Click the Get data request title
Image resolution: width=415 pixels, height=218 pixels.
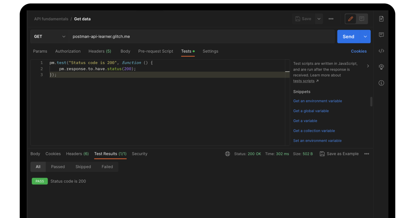point(82,19)
